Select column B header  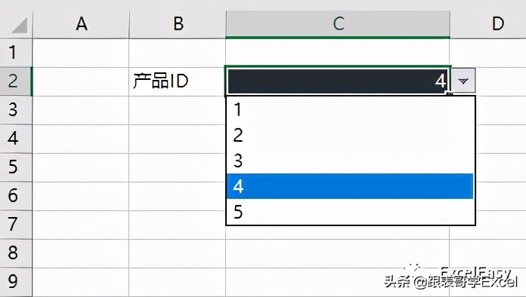point(178,24)
